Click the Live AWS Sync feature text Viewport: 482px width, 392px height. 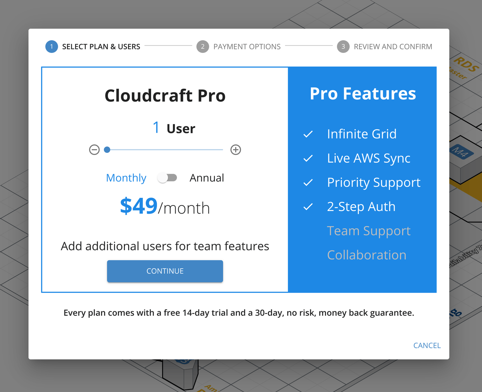[369, 158]
